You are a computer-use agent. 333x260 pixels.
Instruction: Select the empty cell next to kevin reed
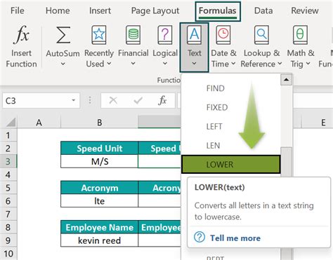tap(159, 240)
